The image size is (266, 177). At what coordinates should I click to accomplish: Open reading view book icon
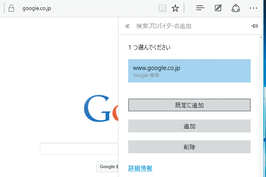tap(162, 8)
